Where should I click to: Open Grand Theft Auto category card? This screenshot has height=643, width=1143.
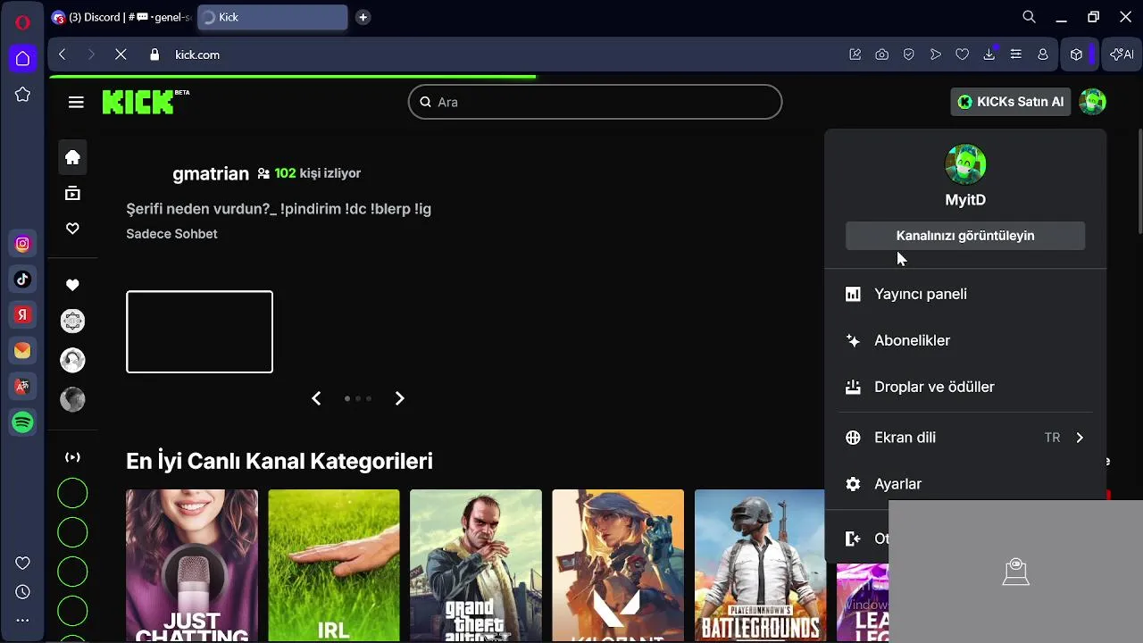pyautogui.click(x=476, y=565)
